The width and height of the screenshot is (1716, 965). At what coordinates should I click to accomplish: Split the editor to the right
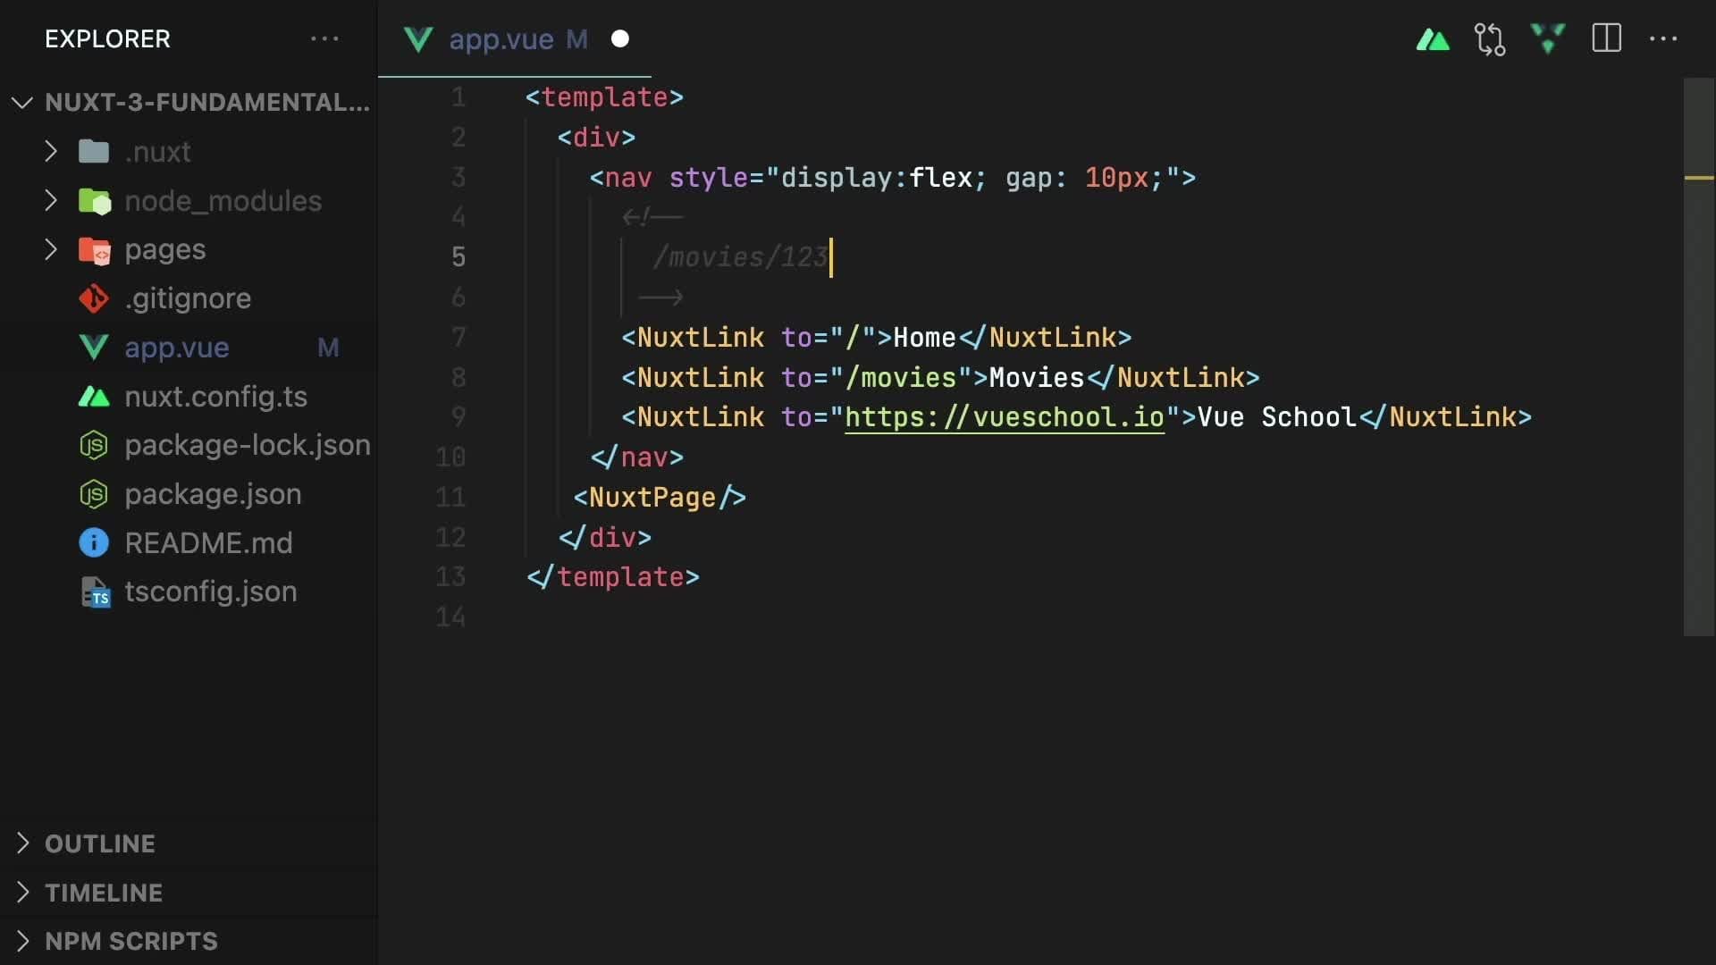pyautogui.click(x=1606, y=38)
